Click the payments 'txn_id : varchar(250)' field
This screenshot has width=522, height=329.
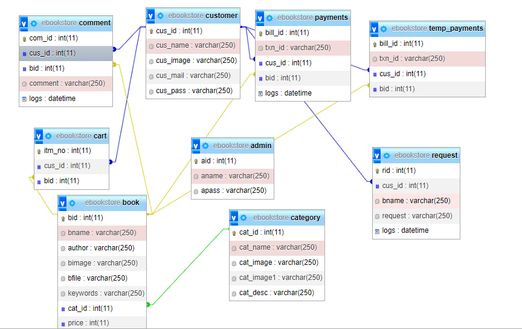point(303,48)
